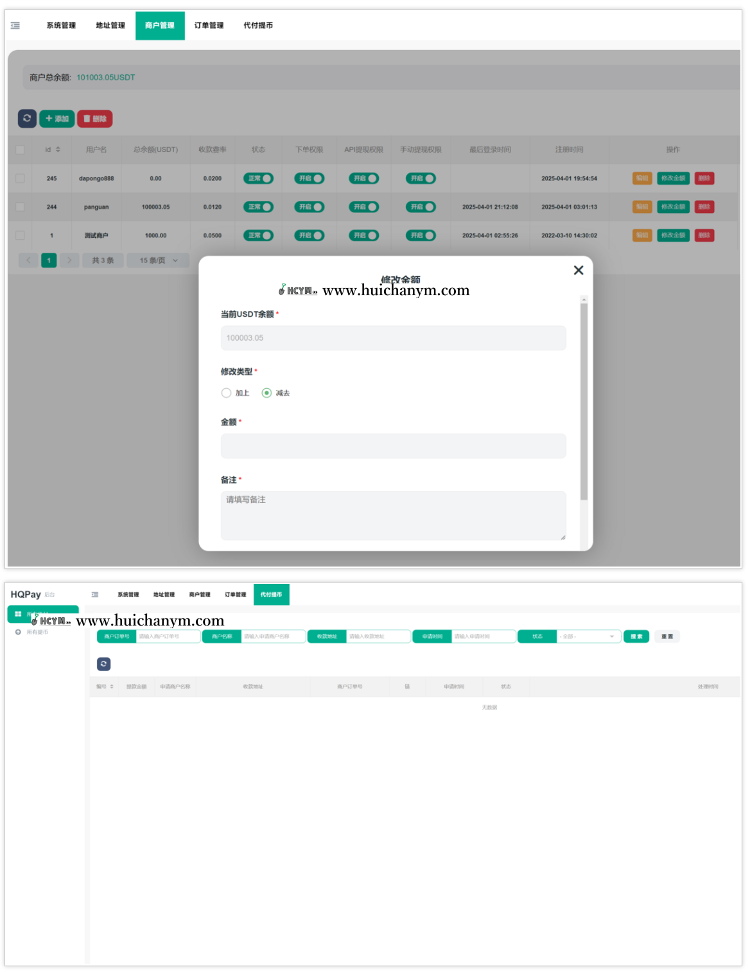Expand 所有提币 in the left sidebar
Image resolution: width=750 pixels, height=972 pixels.
coord(37,632)
